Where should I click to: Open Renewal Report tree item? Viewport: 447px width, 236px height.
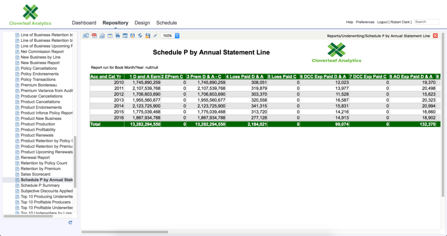pos(35,158)
